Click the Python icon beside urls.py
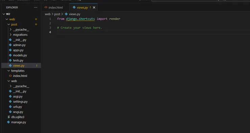The width and height of the screenshot is (250, 133). [10, 107]
